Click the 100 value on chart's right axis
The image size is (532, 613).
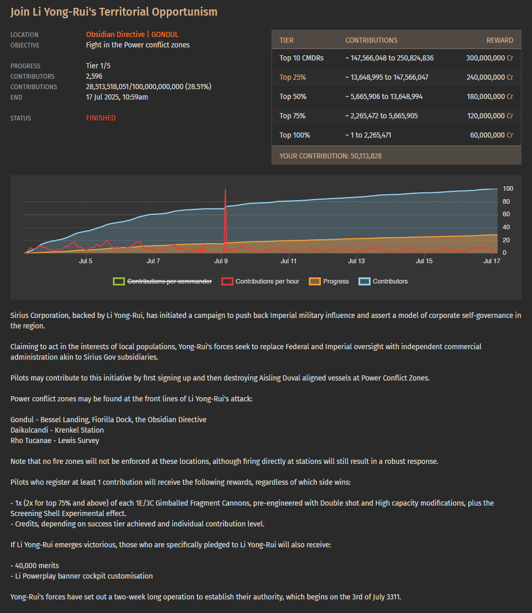click(508, 189)
